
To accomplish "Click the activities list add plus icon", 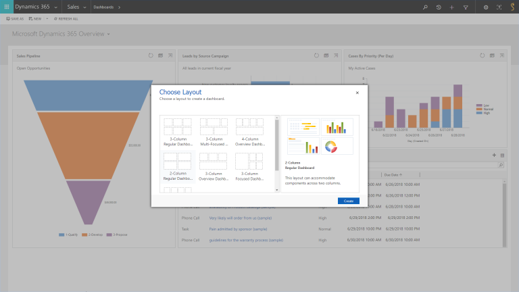I will (x=494, y=155).
